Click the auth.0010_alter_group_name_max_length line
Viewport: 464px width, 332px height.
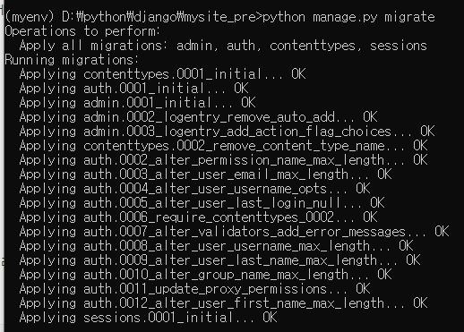click(205, 275)
